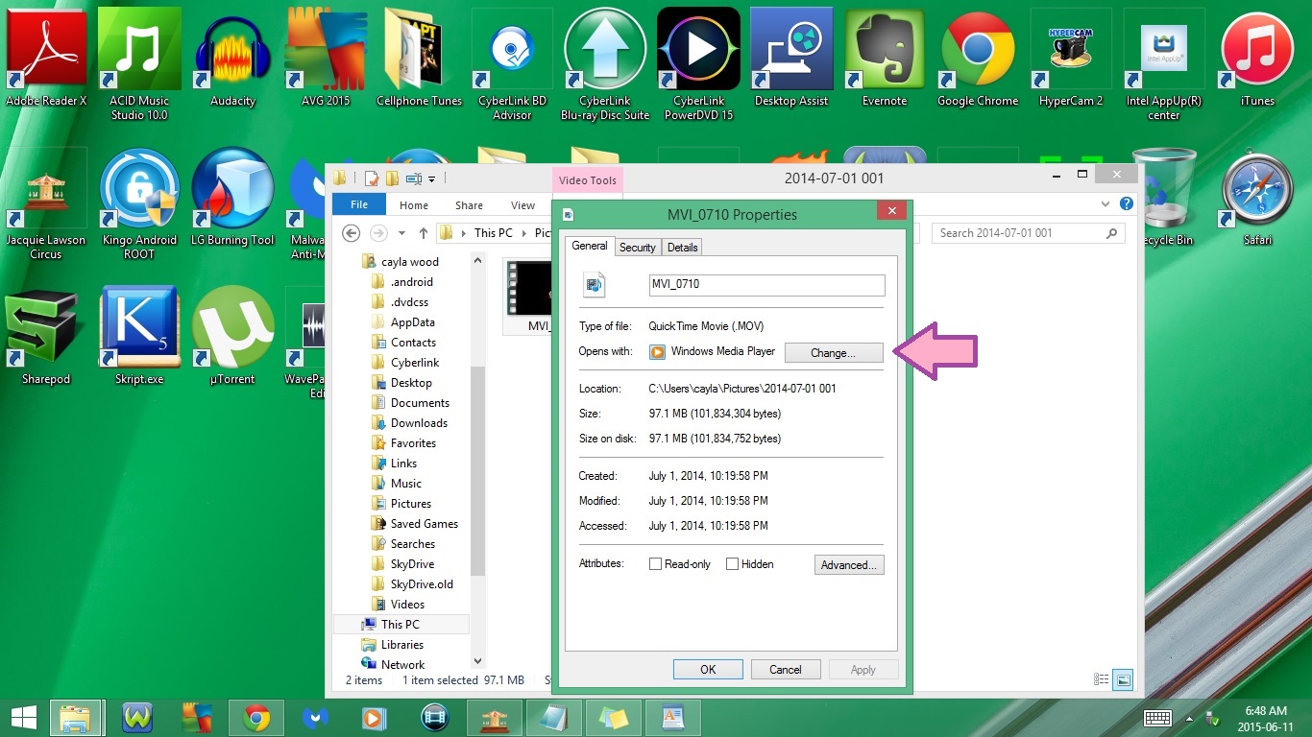
Task: Switch to the Security tab
Action: coord(637,248)
